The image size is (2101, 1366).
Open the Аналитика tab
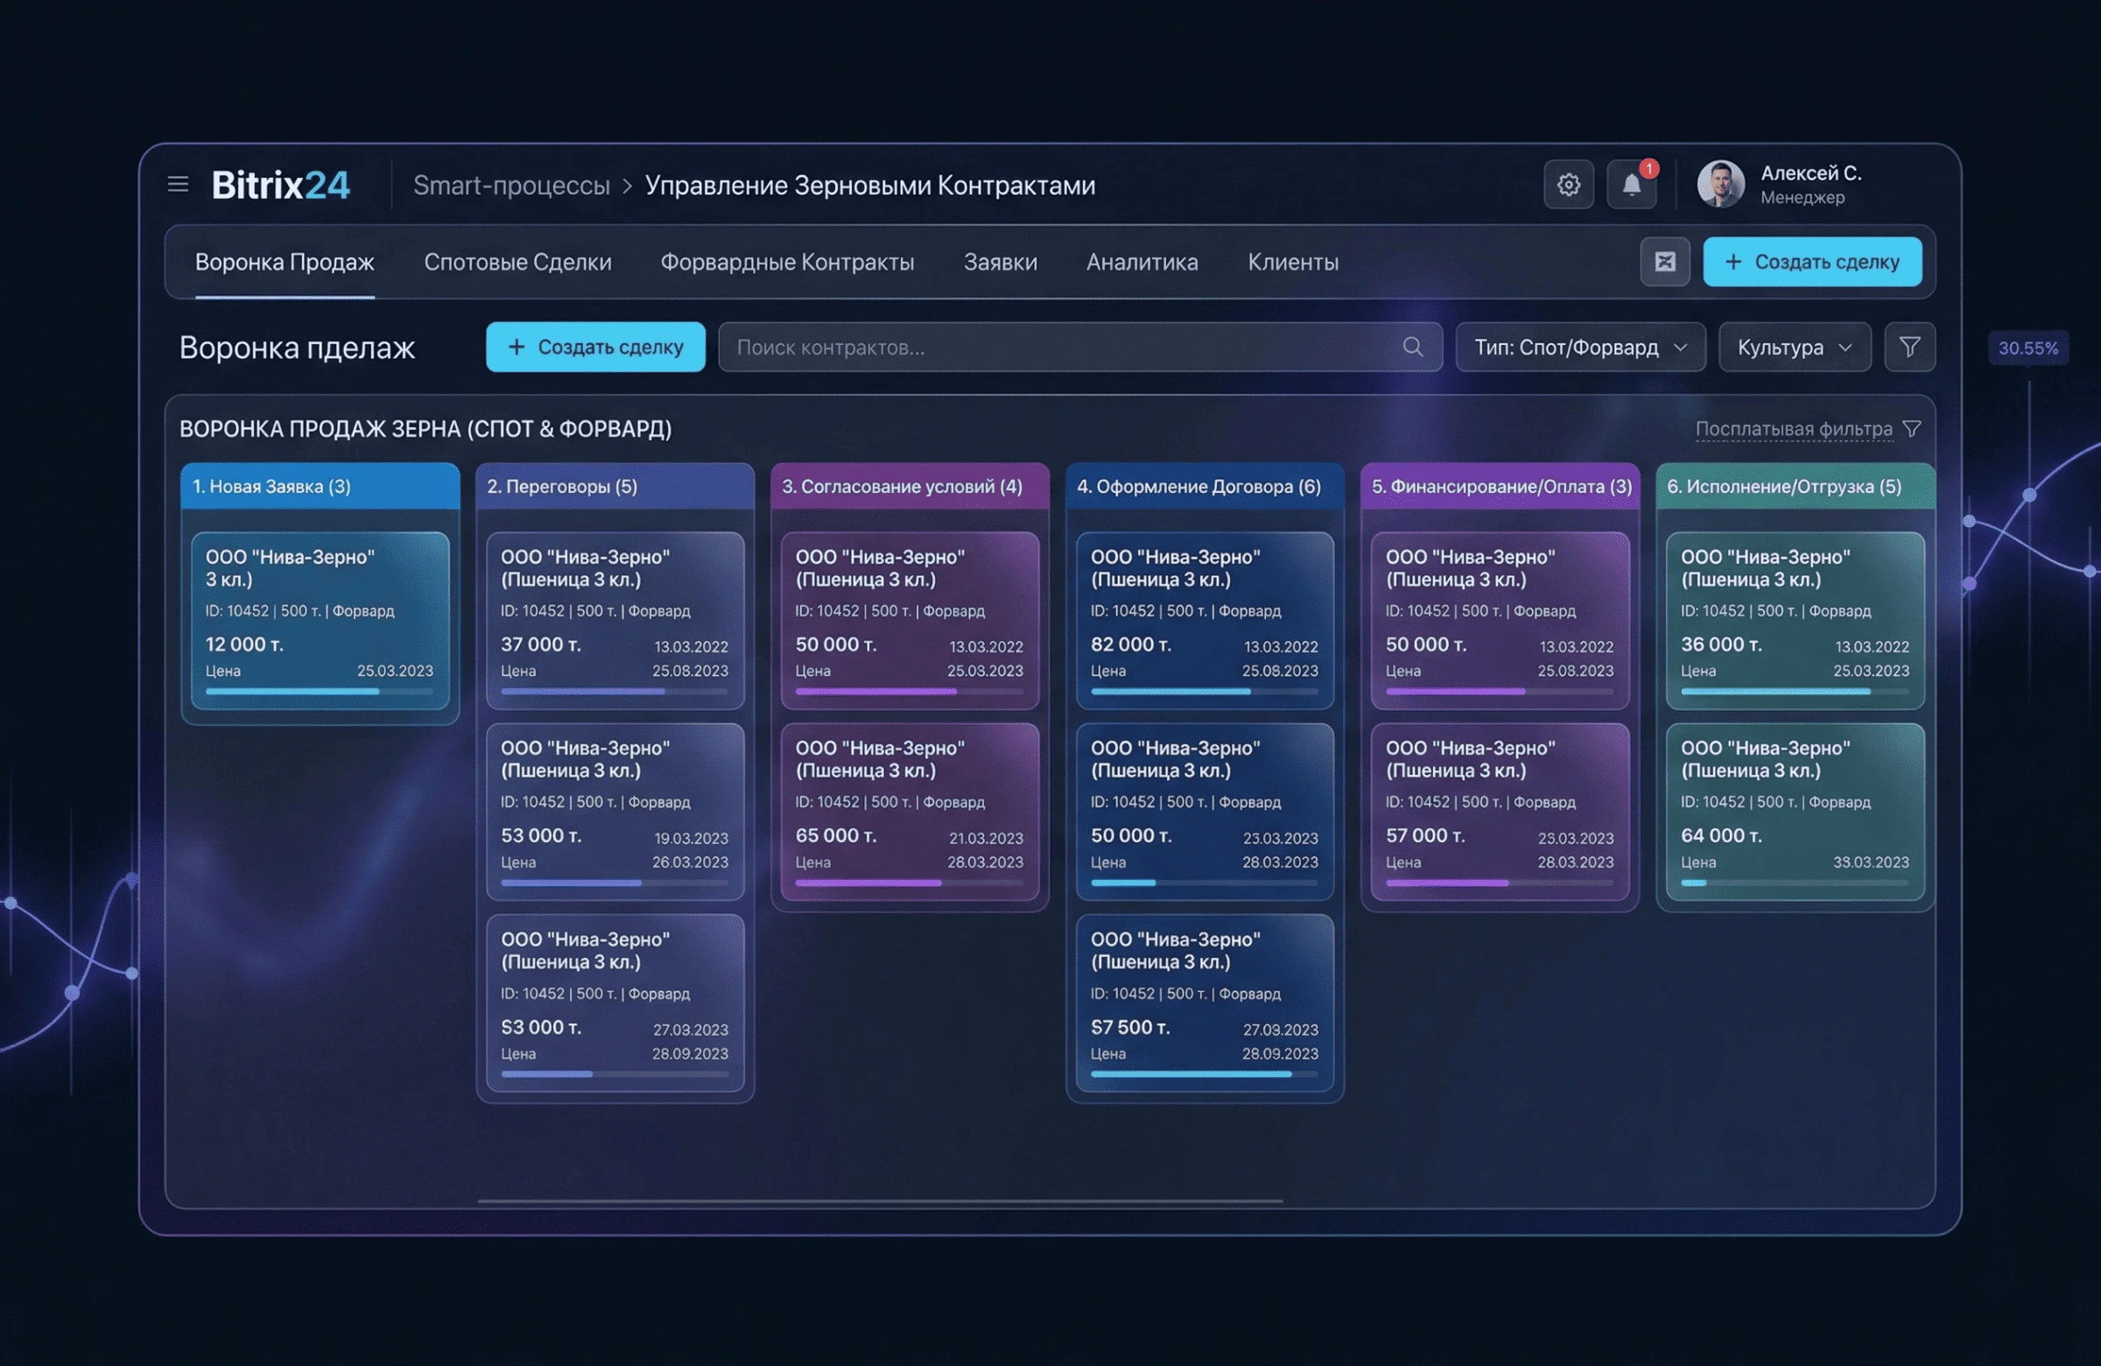pyautogui.click(x=1142, y=262)
